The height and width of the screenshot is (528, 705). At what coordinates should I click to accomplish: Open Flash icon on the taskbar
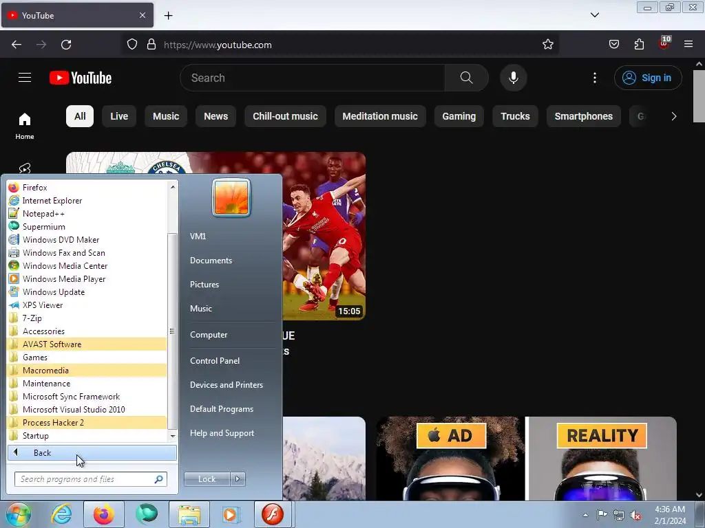click(x=273, y=514)
